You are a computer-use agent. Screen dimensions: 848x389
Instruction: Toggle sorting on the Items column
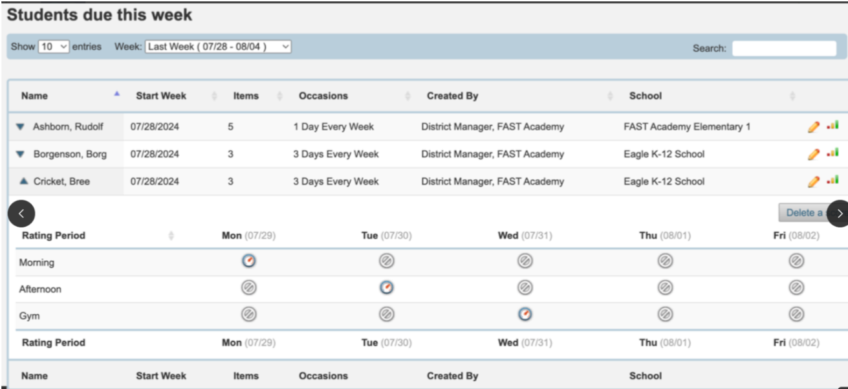(245, 95)
